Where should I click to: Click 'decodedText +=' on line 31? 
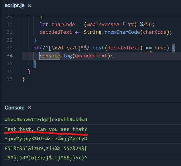(60, 32)
